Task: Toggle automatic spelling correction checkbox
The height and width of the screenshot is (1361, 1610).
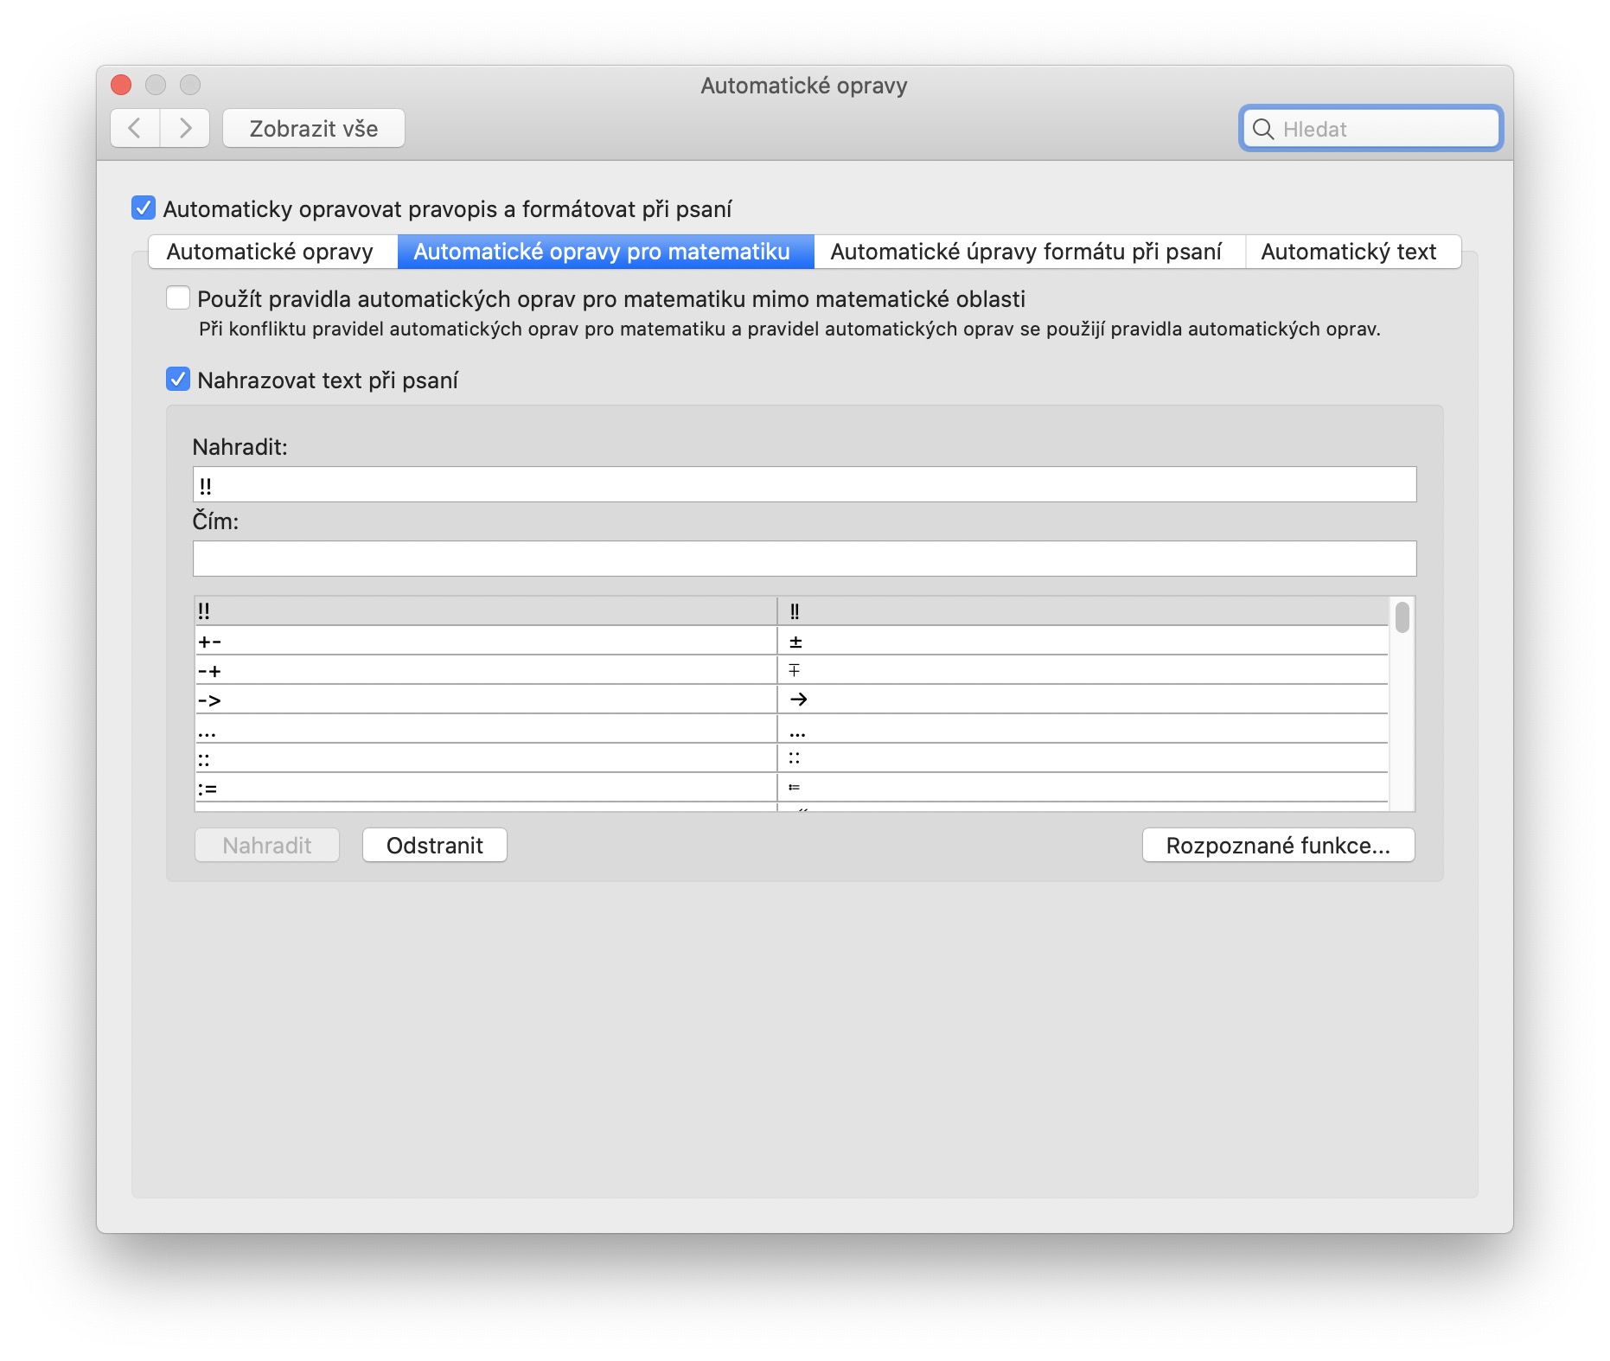Action: point(144,208)
